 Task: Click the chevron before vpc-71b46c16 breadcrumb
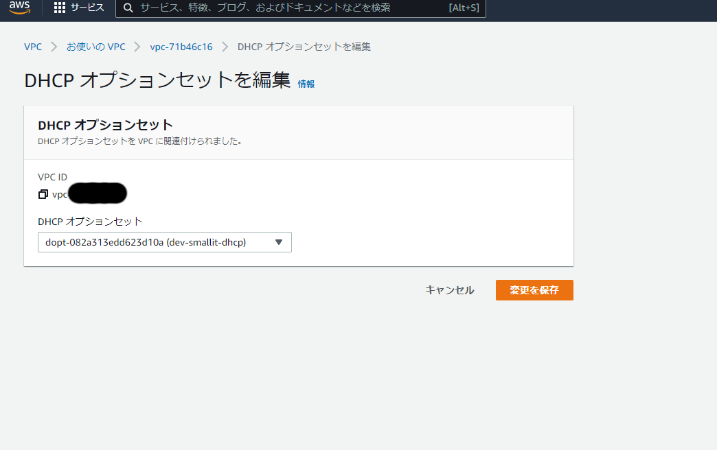pyautogui.click(x=138, y=47)
